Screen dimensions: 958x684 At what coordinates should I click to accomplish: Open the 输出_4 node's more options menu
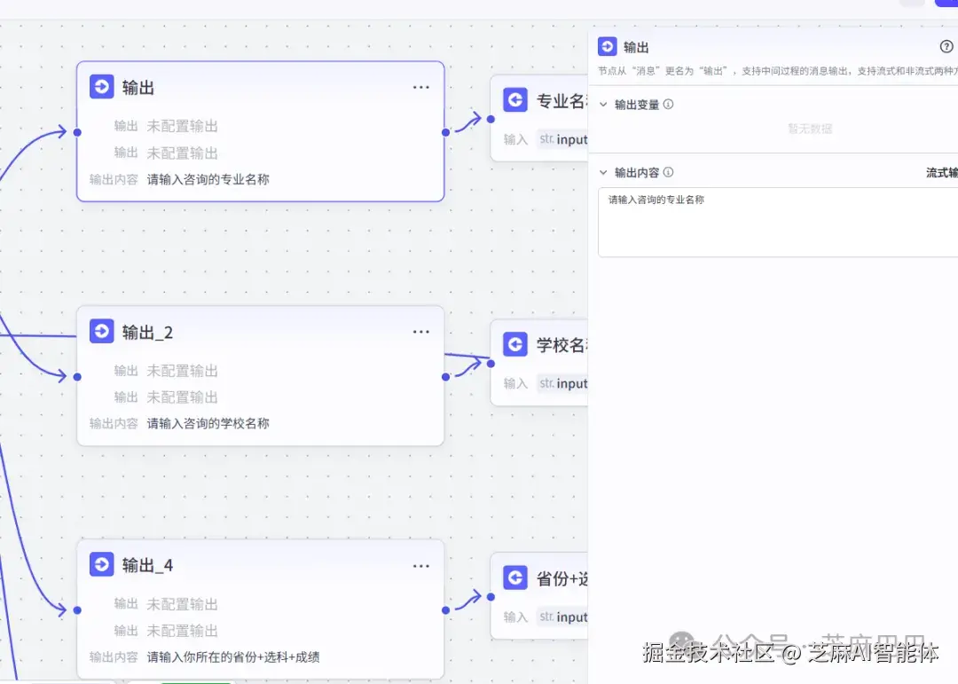tap(421, 564)
